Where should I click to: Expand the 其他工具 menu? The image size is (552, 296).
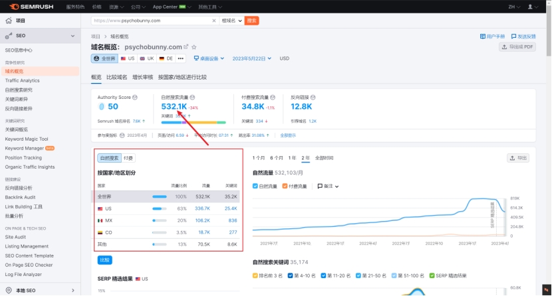pos(210,7)
